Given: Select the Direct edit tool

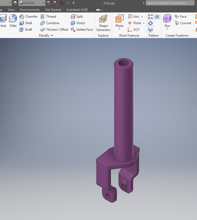Looking at the screenshot, I should [78, 23].
